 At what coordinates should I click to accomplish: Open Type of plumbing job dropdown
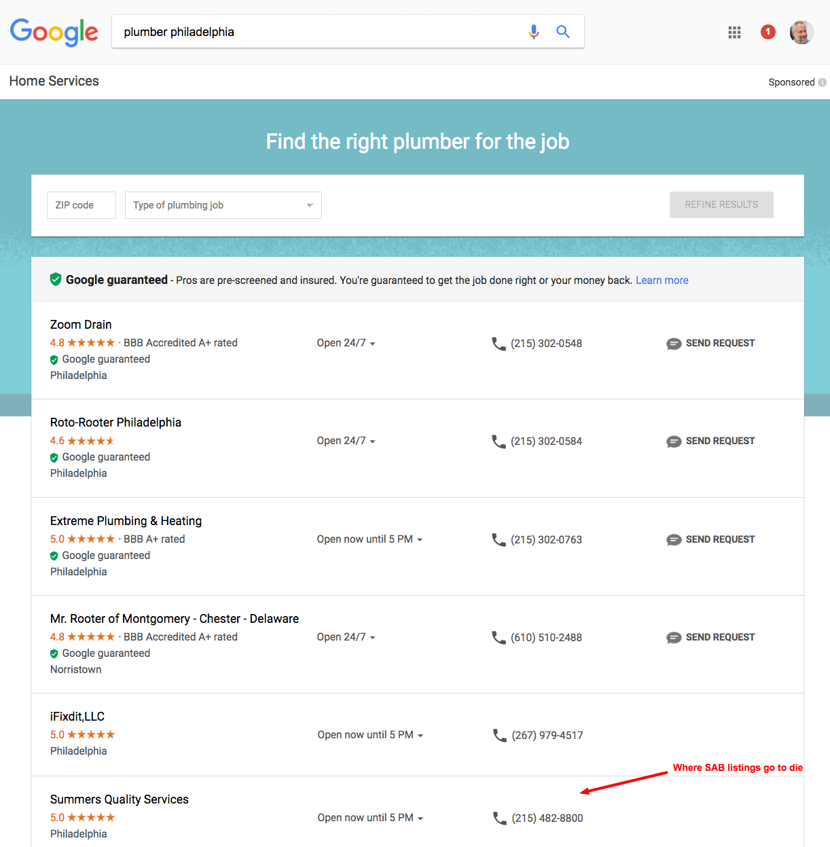pos(223,205)
